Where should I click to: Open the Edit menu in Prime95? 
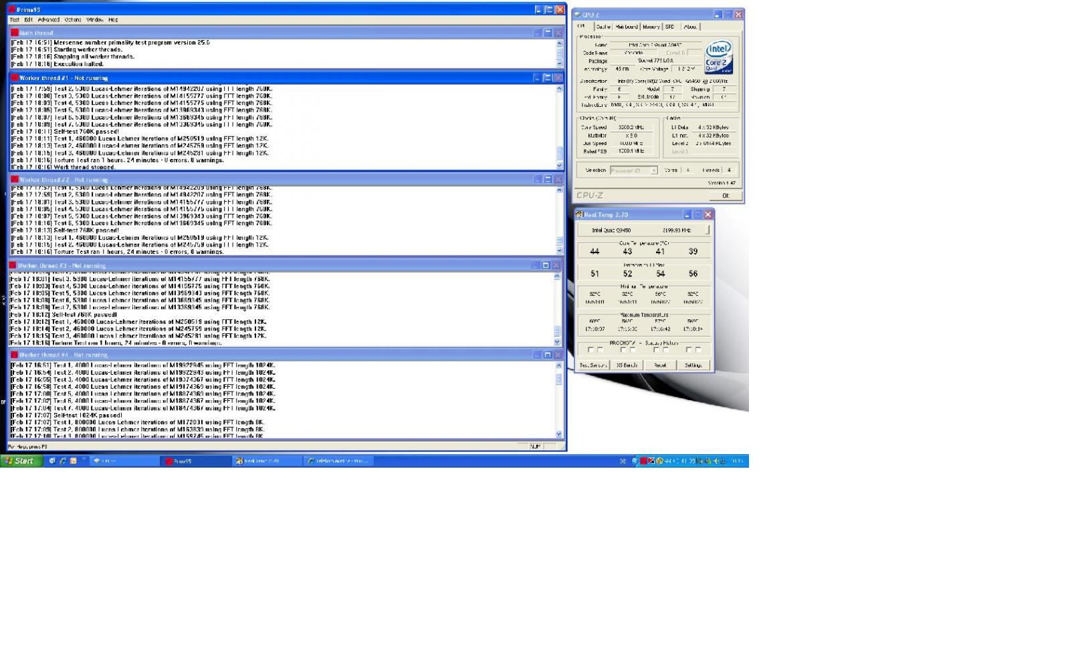pyautogui.click(x=28, y=20)
